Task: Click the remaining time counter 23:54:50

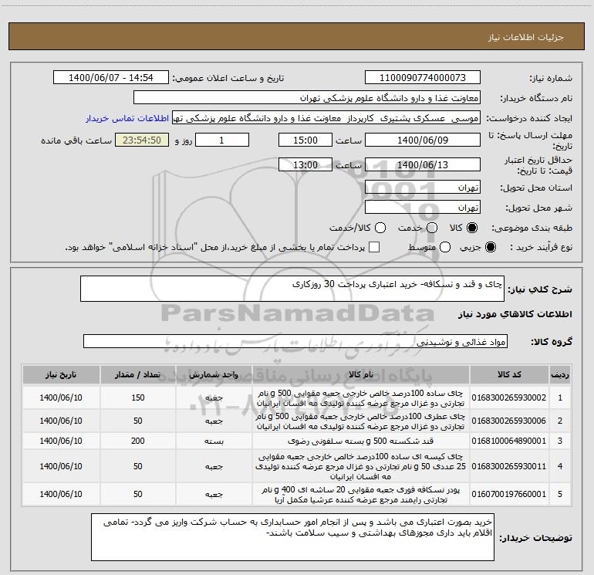Action: 142,140
